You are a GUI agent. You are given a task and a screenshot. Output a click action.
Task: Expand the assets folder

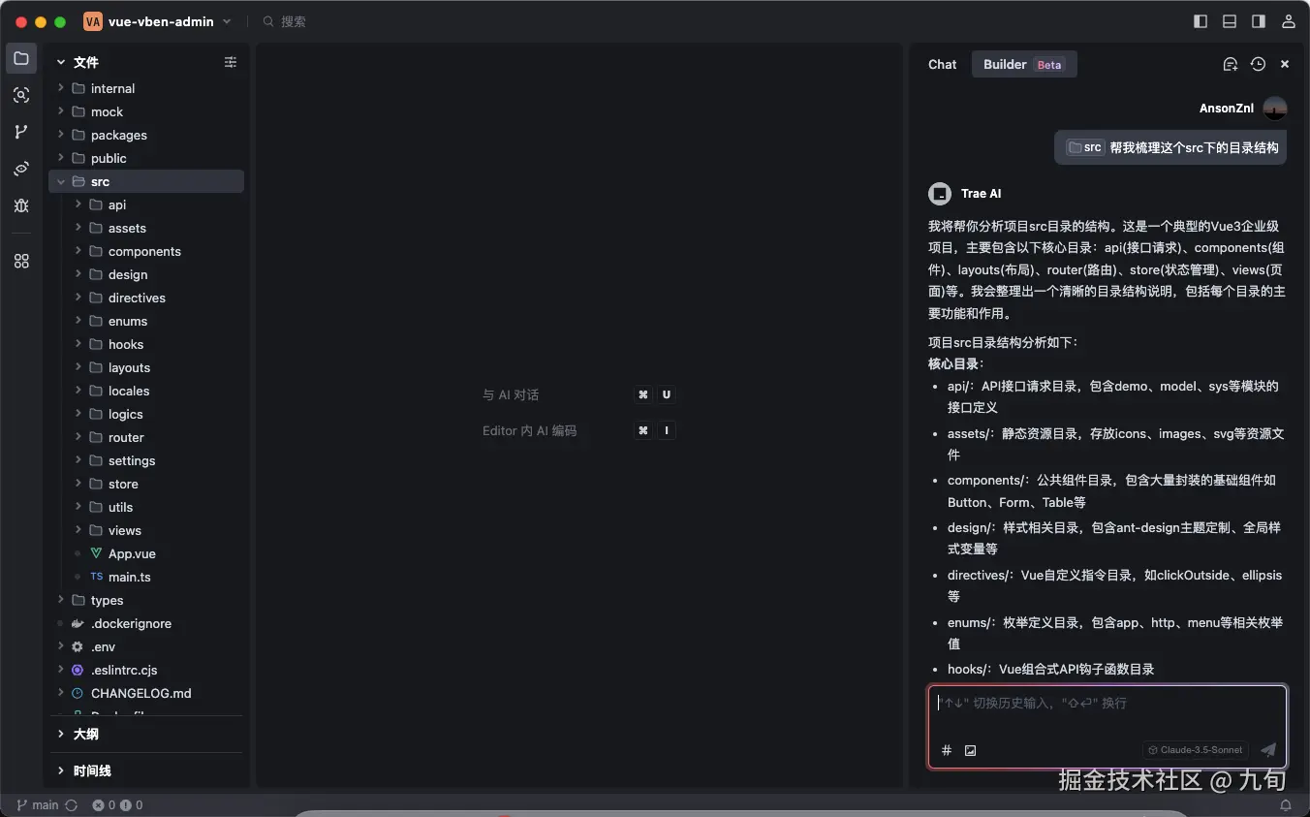click(x=146, y=228)
